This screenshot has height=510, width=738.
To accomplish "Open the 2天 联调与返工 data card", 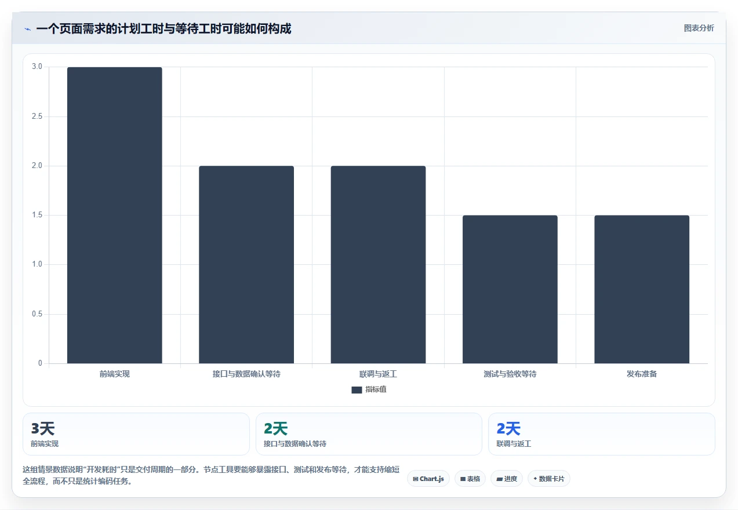I will coord(602,434).
